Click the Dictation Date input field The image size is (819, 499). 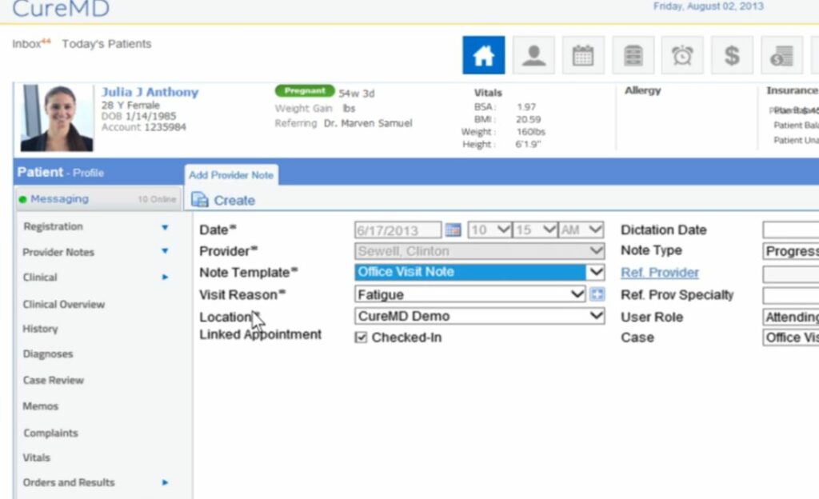(791, 230)
